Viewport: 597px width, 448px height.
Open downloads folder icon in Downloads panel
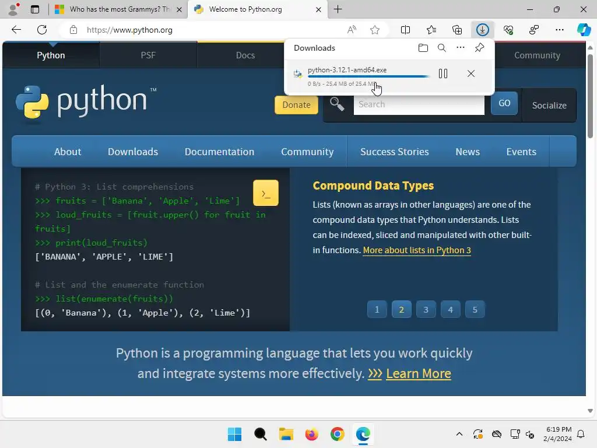coord(423,48)
